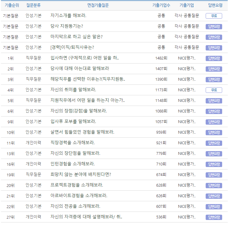Open 답변요령 for 자신의 장점(강점)을 말해보라
Viewport: 229px width, 229px height.
click(x=214, y=111)
